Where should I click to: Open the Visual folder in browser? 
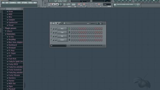click(11, 25)
